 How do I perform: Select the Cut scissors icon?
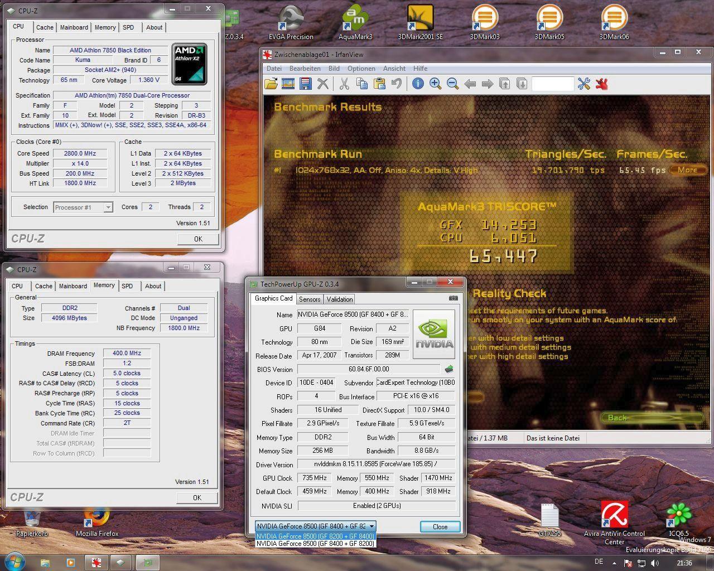click(344, 84)
